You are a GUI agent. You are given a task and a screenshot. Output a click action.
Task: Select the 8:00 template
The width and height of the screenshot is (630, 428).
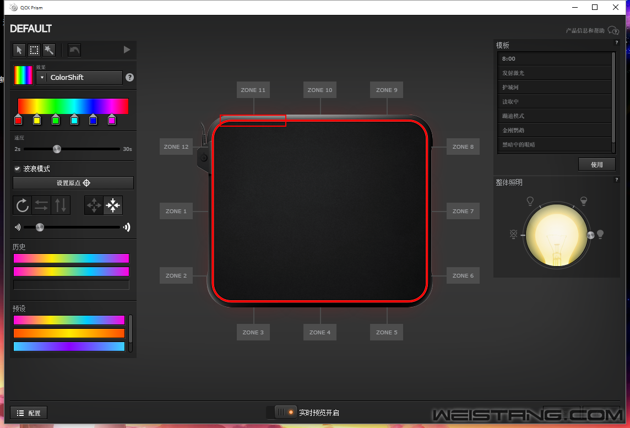(x=555, y=59)
